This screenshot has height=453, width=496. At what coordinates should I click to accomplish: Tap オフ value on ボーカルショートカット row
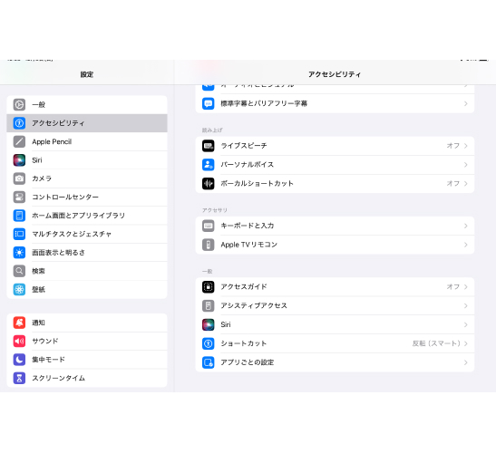[453, 183]
